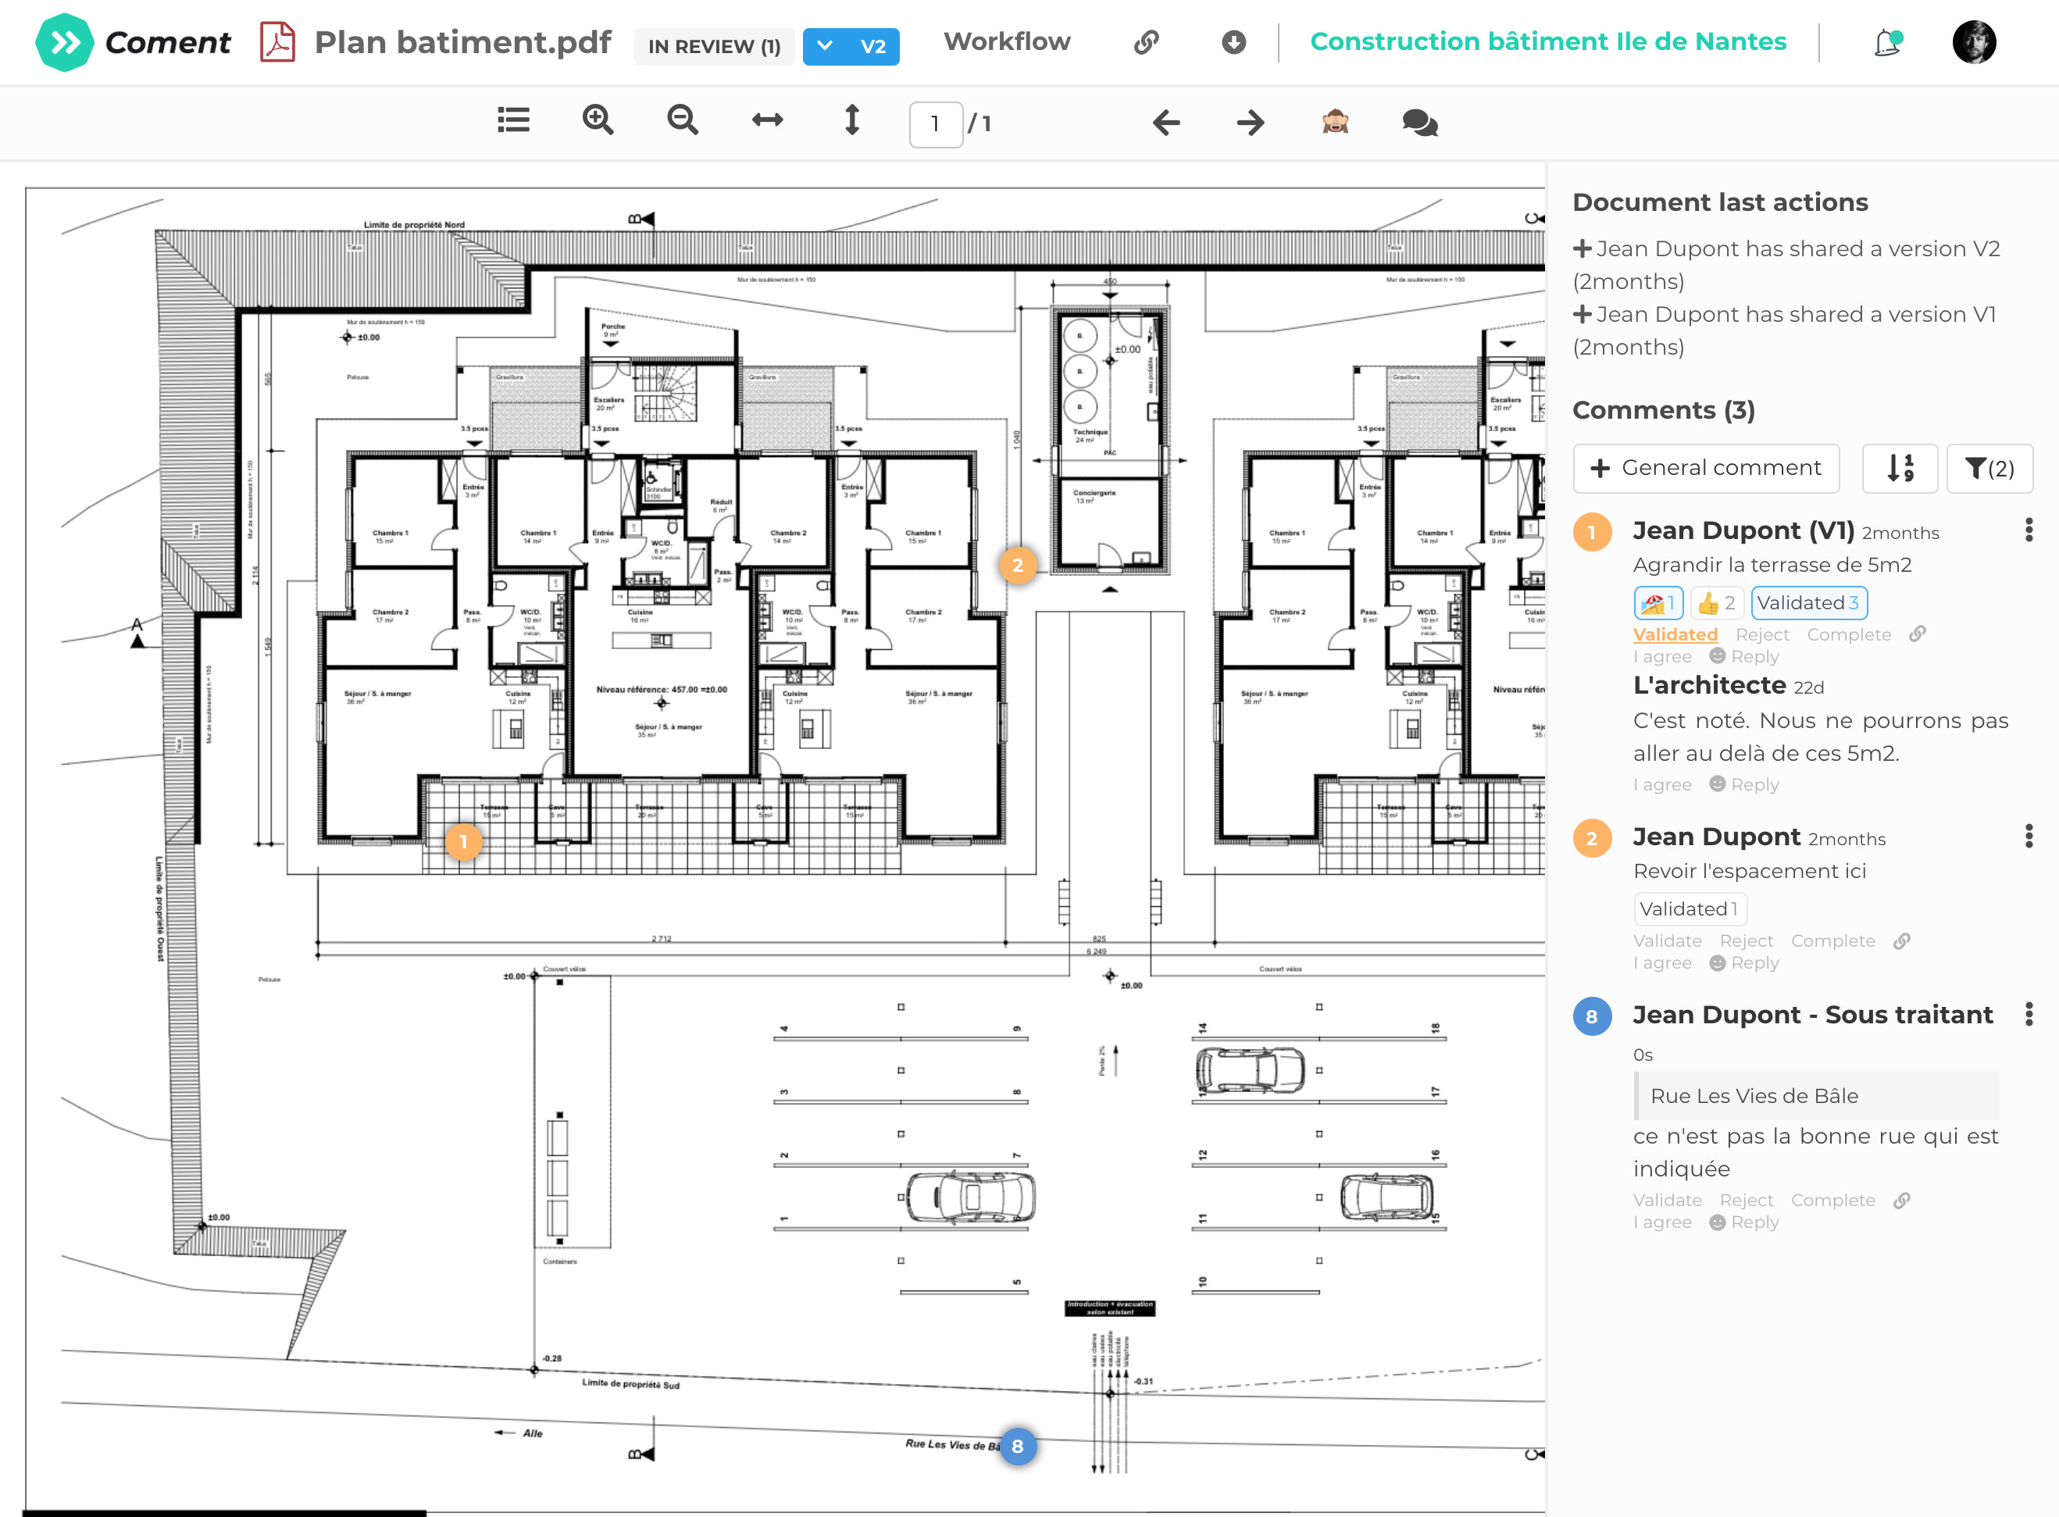
Task: Open the notifications bell
Action: tap(1886, 42)
